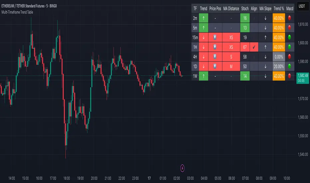
Task: Click the 1,610.00 price scale label
Action: (302, 24)
